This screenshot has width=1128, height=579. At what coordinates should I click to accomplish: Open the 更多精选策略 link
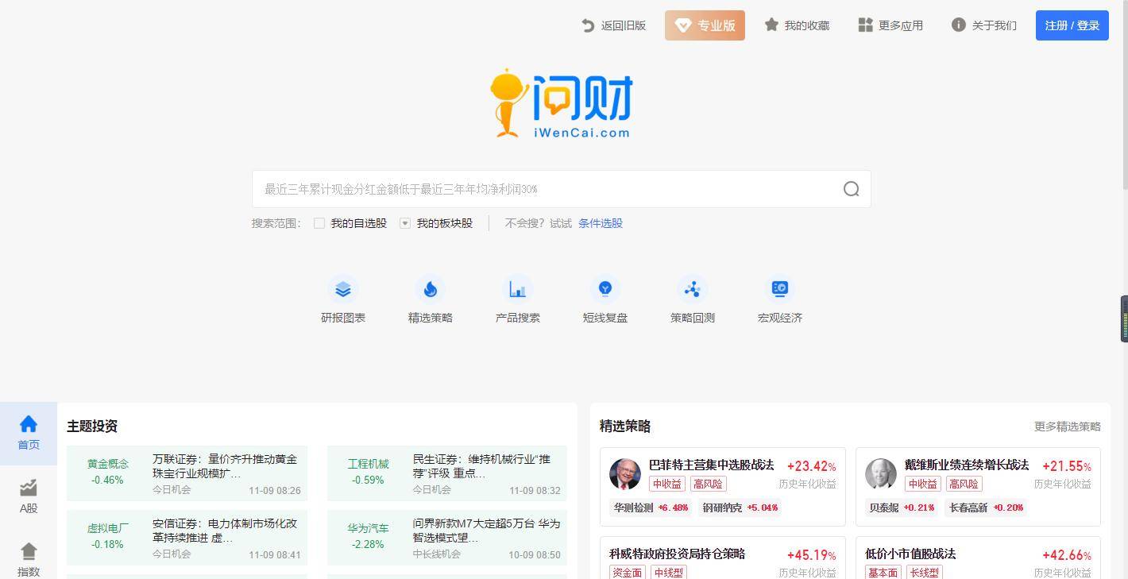[1067, 427]
